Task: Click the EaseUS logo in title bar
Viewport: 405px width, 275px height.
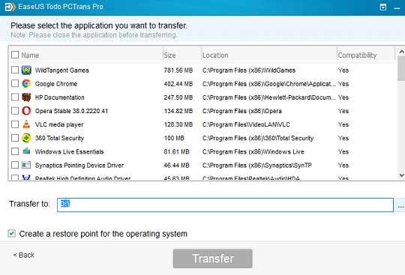Action: click(x=10, y=7)
